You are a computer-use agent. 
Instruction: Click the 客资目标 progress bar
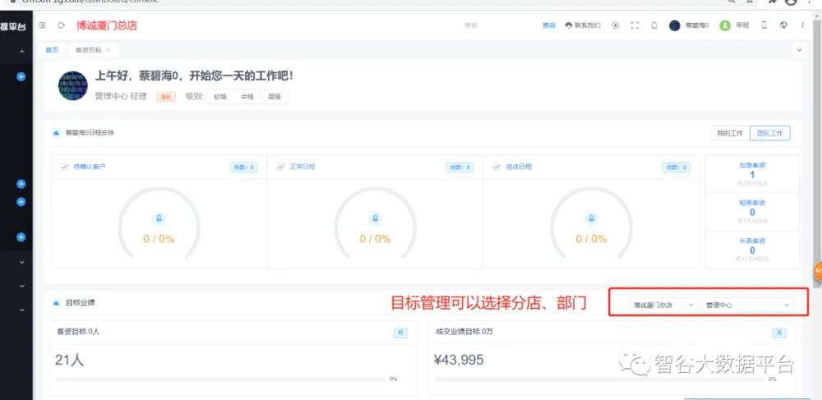tap(219, 379)
